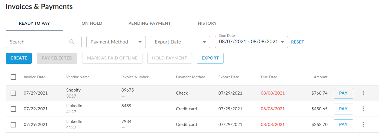Pay the $450.65 LinkedIn invoice

(x=343, y=109)
